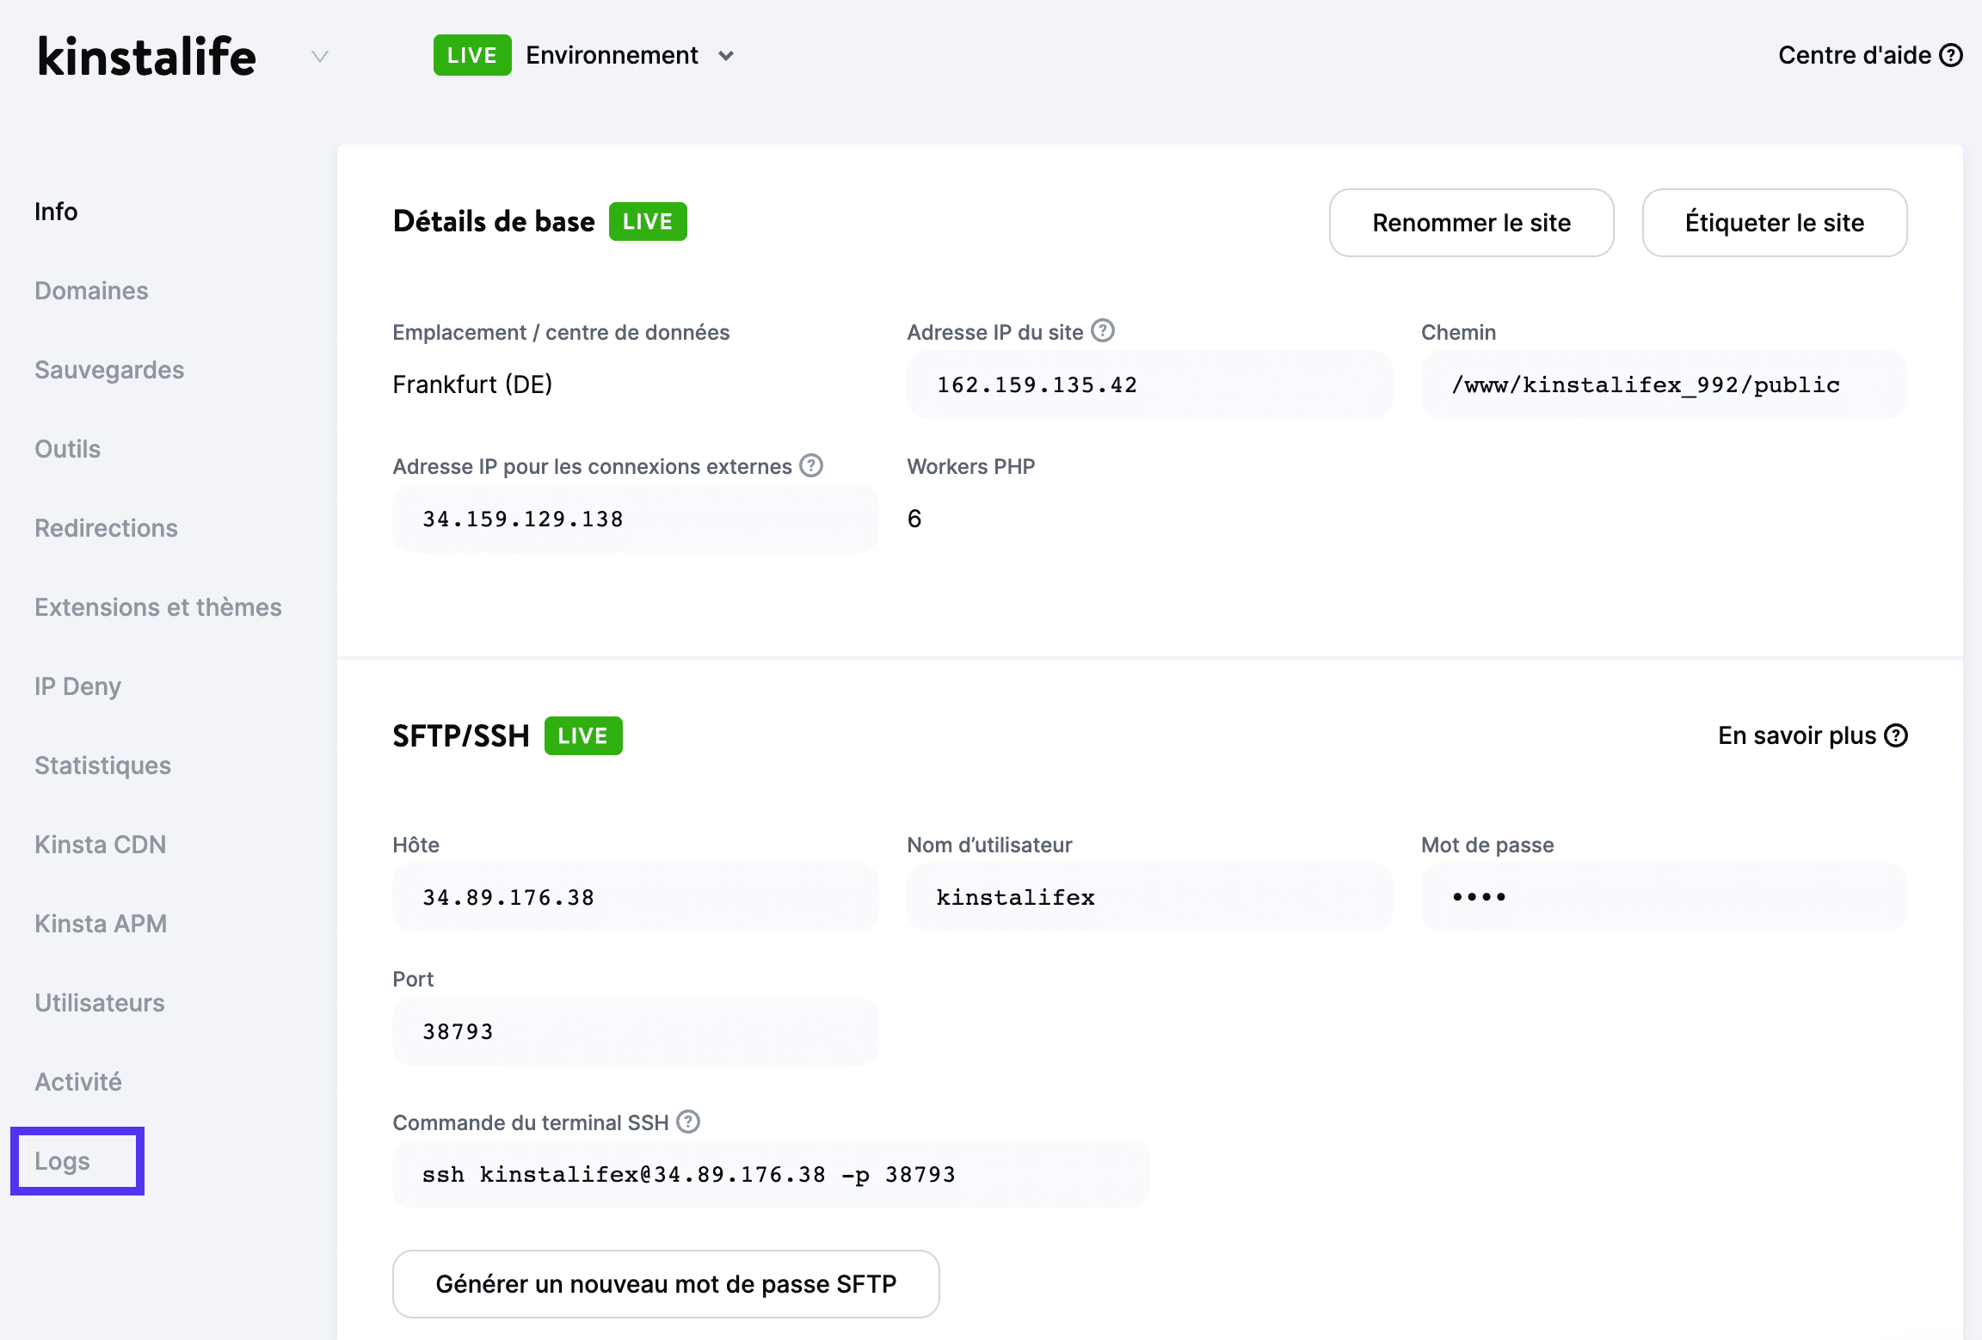Open the Sauvegardes section
Screen dimensions: 1982x1340
pos(109,370)
